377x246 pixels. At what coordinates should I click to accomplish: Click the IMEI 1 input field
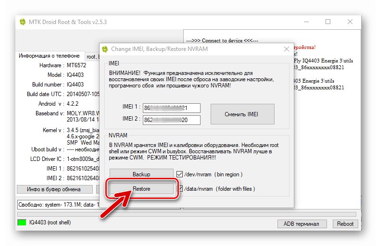coord(171,108)
